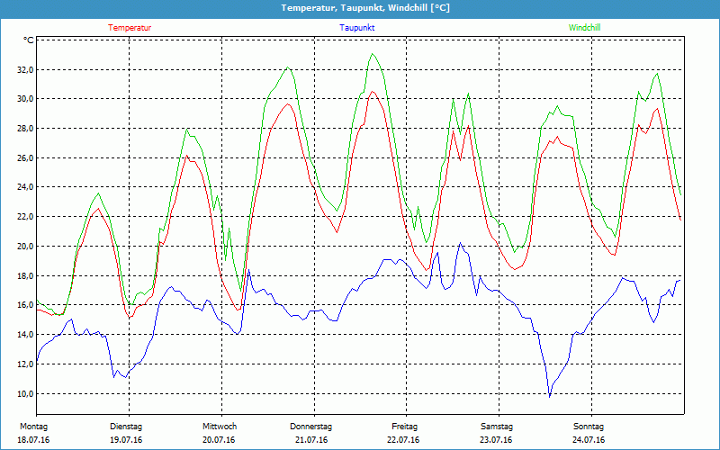Click the Dienstag day label
720x450 pixels.
pyautogui.click(x=126, y=427)
